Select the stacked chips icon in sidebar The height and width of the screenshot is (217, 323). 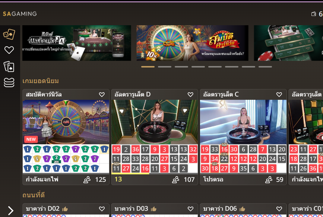click(9, 82)
